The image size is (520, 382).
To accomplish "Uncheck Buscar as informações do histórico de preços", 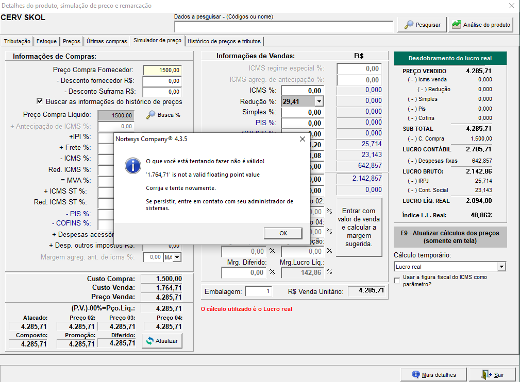I will point(40,101).
